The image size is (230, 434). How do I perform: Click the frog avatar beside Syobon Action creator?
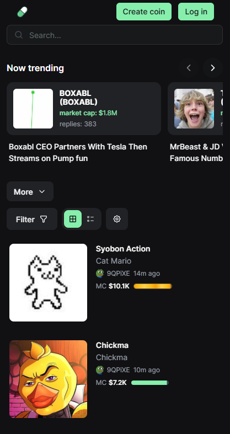click(x=100, y=274)
